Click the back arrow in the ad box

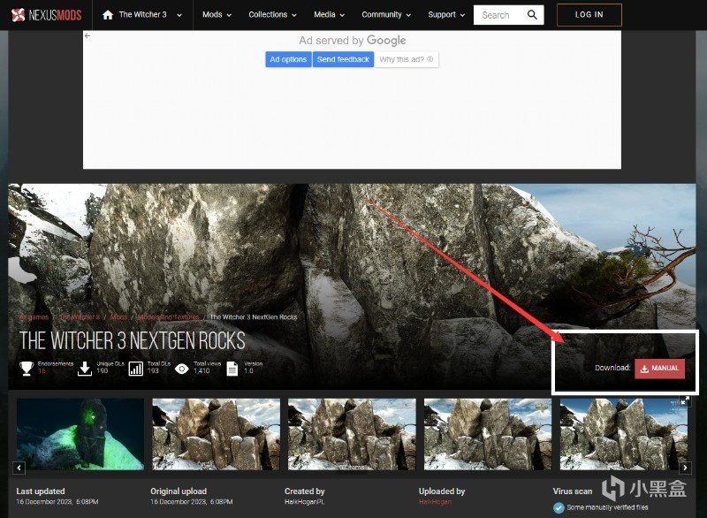[87, 35]
